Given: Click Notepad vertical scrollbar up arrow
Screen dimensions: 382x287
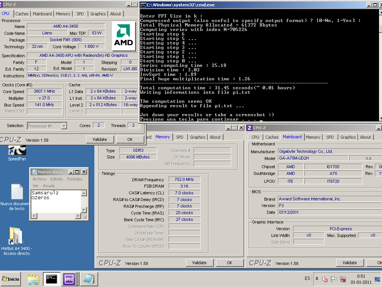Looking at the screenshot, I should [x=84, y=193].
